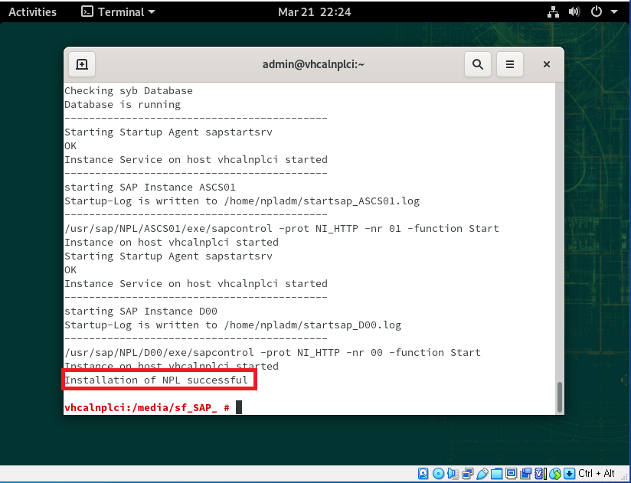
Task: Click 'starting SAP Instance D00' line
Action: 141,312
